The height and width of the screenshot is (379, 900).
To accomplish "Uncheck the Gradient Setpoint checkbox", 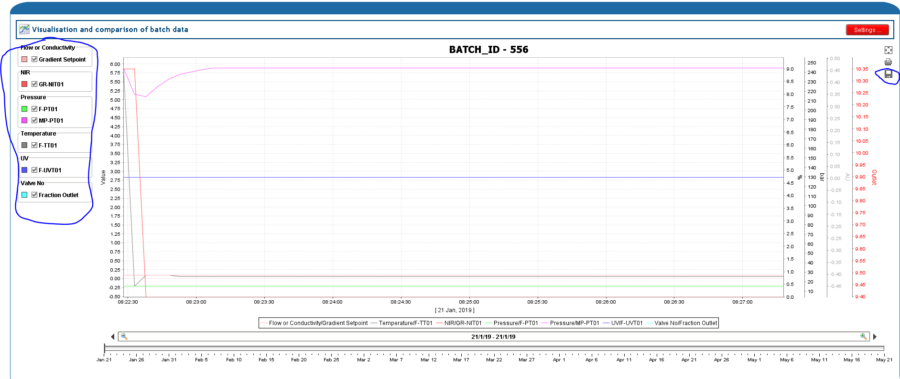I will point(34,59).
